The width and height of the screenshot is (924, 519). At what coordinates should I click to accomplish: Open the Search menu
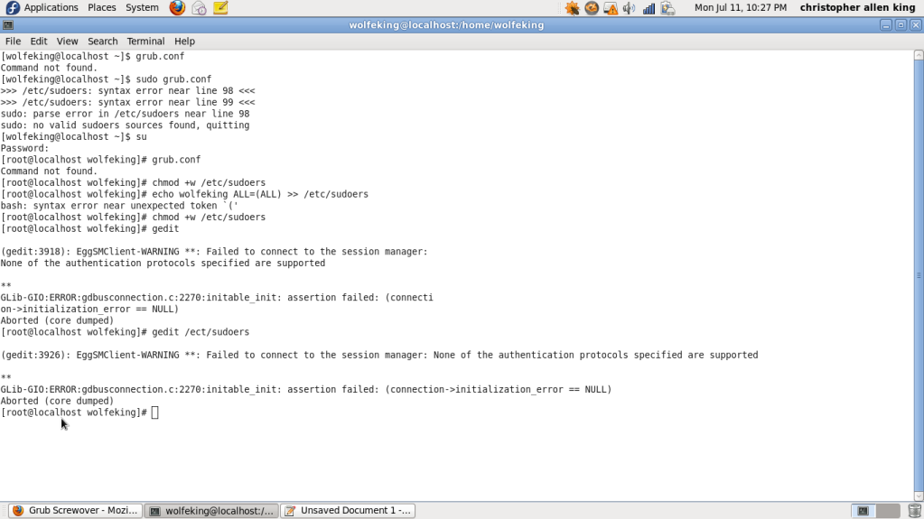[103, 42]
